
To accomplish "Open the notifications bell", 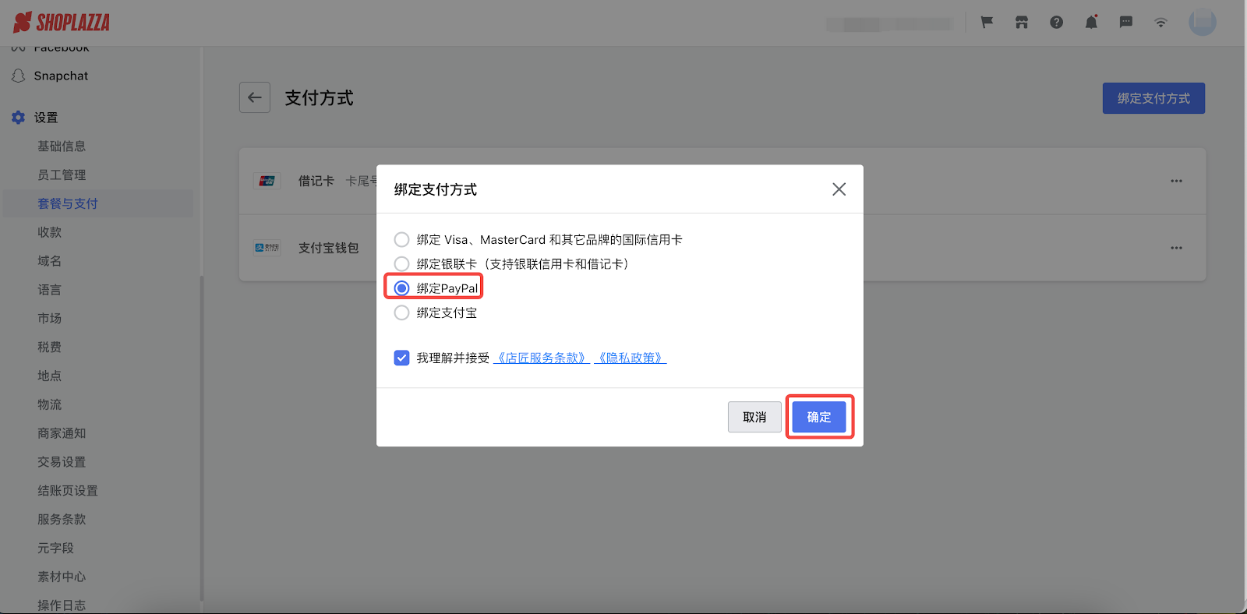I will pos(1091,23).
